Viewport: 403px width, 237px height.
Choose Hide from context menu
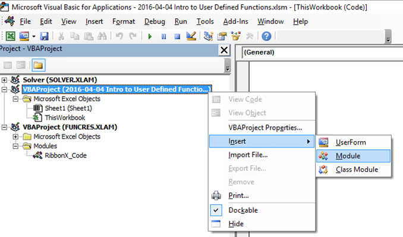point(262,224)
